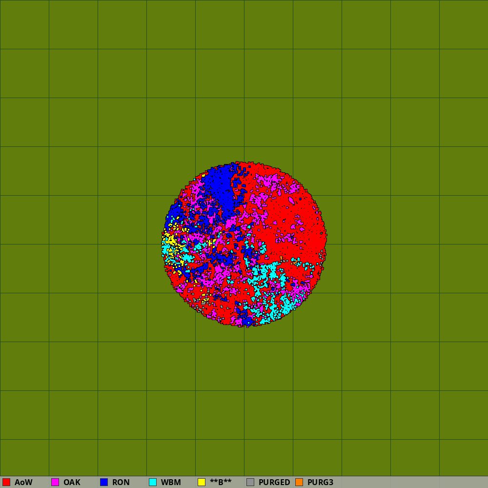Select the WBM legend label text

tap(171, 482)
